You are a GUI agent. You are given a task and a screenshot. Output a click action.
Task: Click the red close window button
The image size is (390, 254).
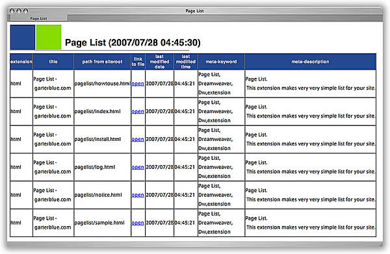(x=12, y=10)
